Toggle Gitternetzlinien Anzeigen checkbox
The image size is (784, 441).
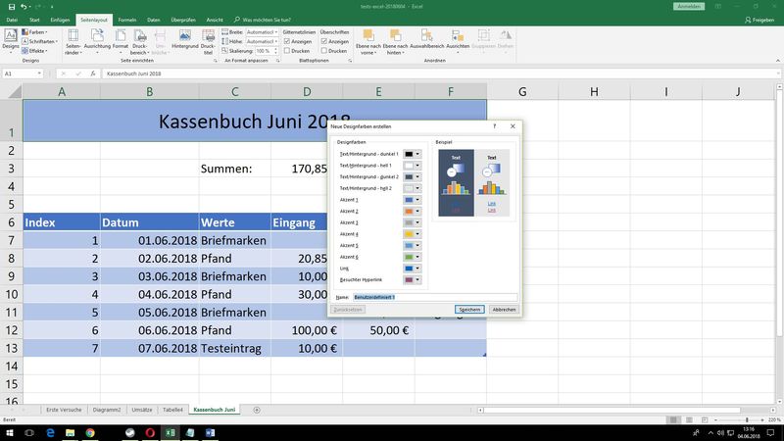286,41
